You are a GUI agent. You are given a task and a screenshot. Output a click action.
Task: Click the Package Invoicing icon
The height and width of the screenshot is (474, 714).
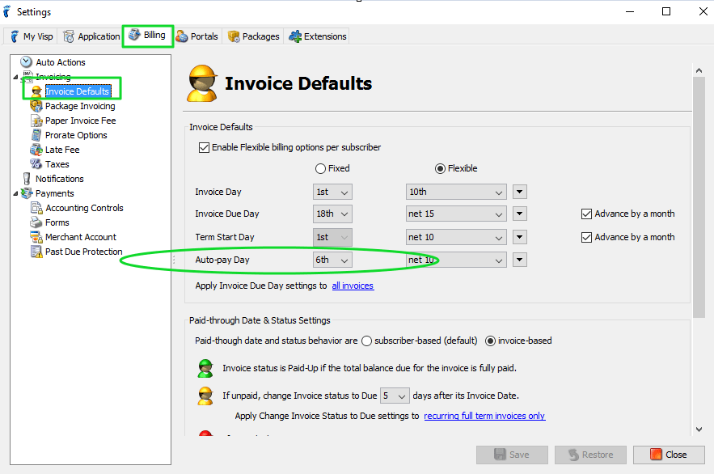(x=36, y=106)
